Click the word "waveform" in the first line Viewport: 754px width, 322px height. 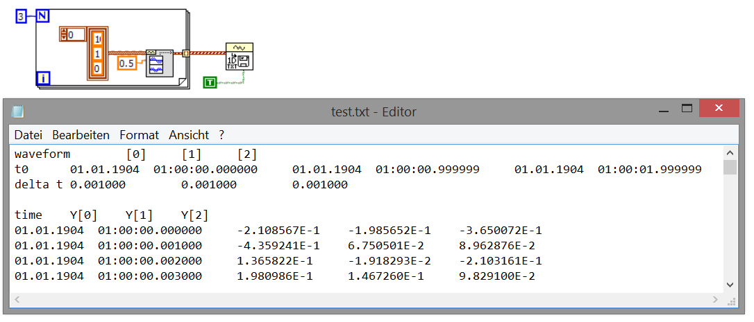[42, 154]
